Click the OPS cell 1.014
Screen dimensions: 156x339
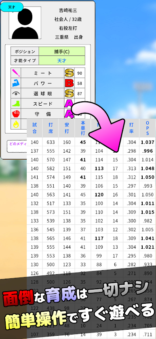pyautogui.click(x=148, y=160)
